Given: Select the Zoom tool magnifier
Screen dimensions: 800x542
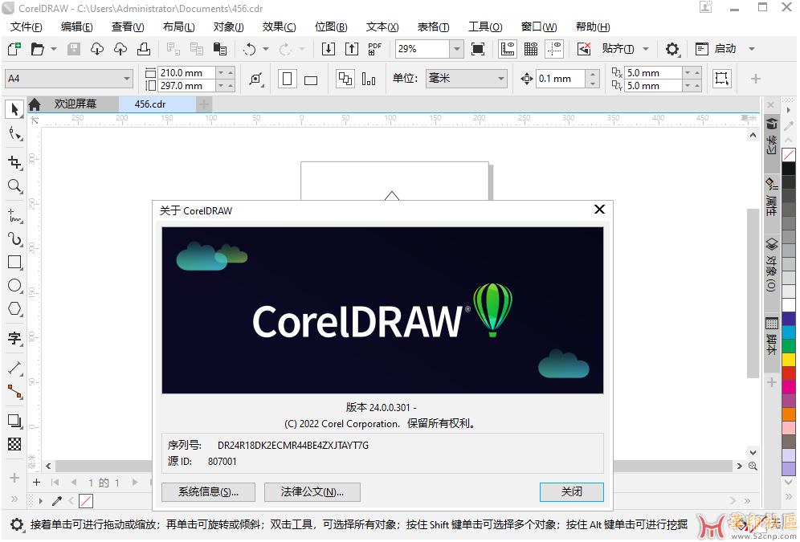Looking at the screenshot, I should coord(14,186).
